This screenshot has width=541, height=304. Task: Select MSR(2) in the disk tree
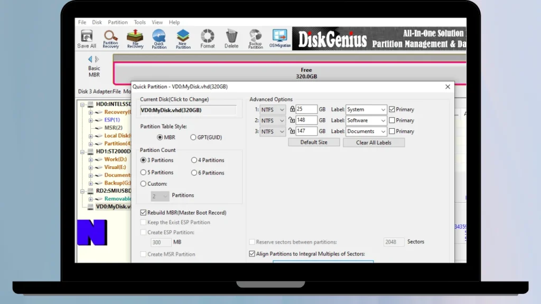point(113,128)
